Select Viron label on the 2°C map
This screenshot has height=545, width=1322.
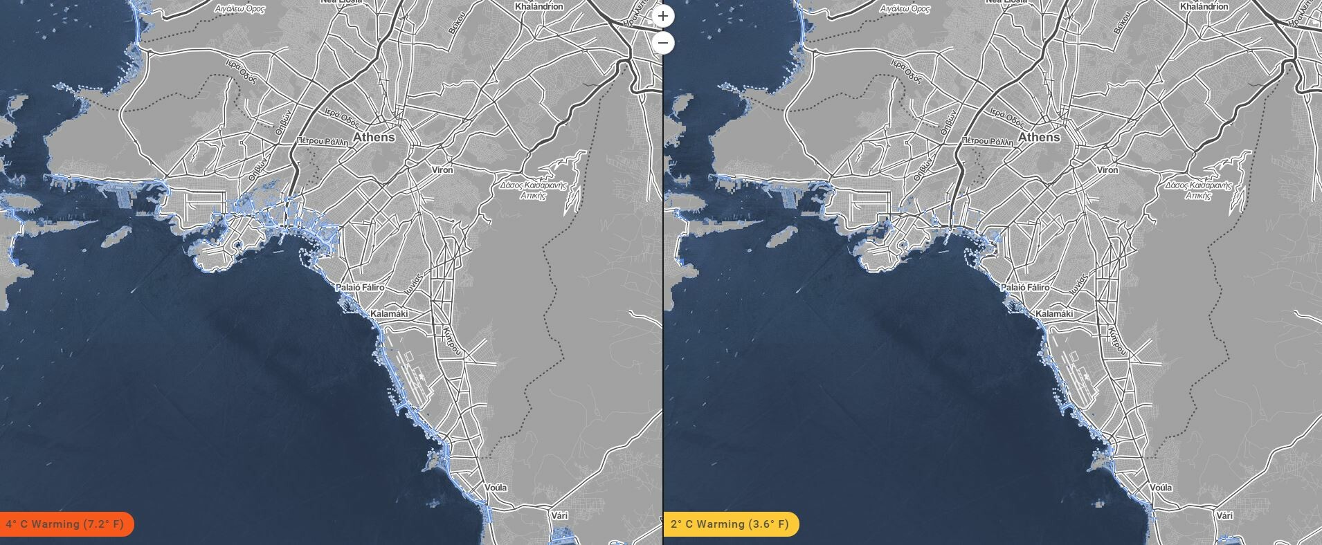pyautogui.click(x=1107, y=169)
